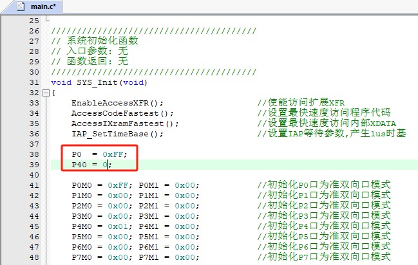The image size is (418, 265).
Task: Click the IAP_SetTimeBase(); call
Action: 117,134
